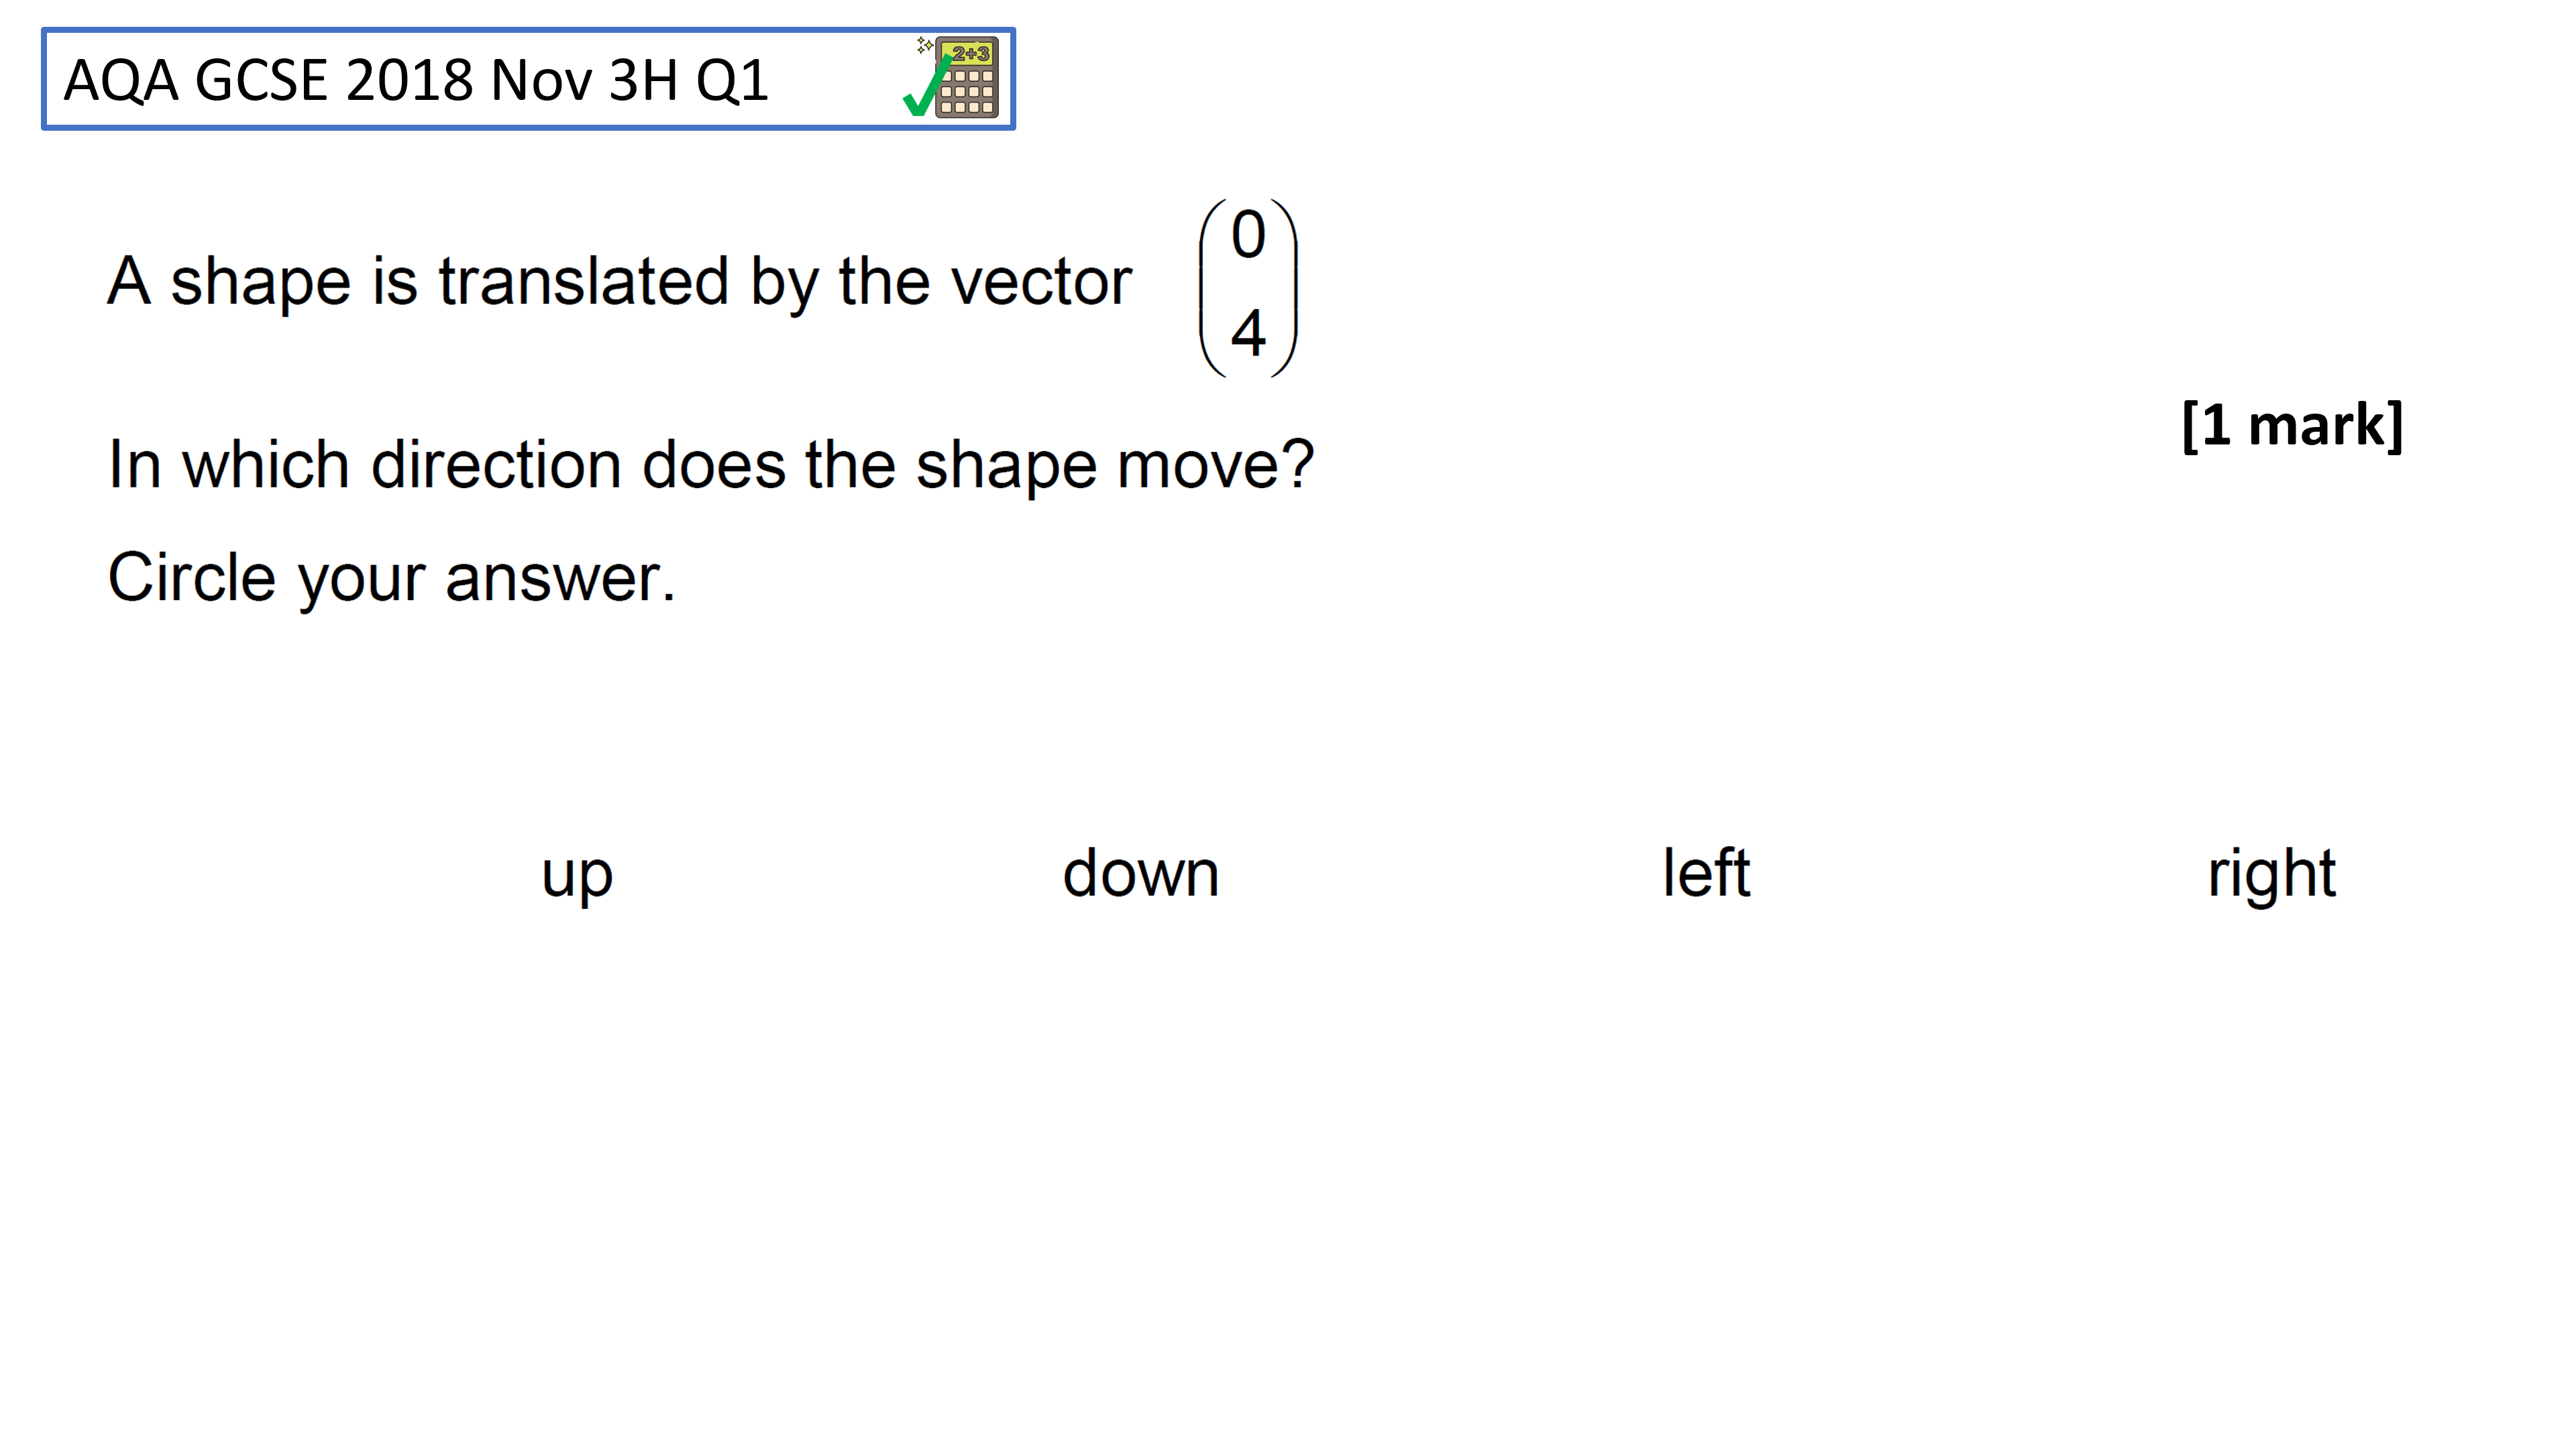Click the question "In which direction does the shape move?"

(x=711, y=466)
